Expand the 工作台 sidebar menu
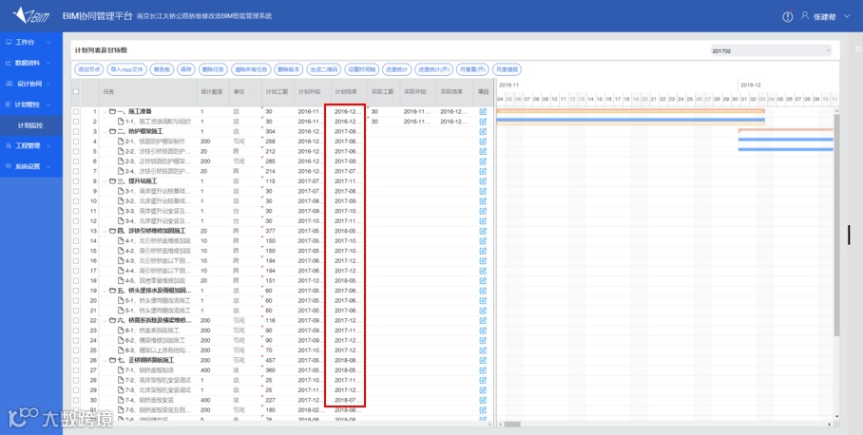863x435 pixels. 31,42
